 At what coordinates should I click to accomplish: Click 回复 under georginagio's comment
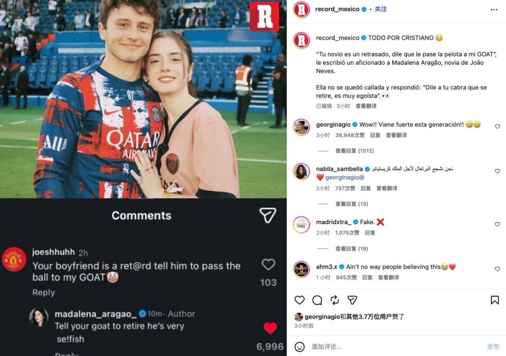pyautogui.click(x=375, y=135)
